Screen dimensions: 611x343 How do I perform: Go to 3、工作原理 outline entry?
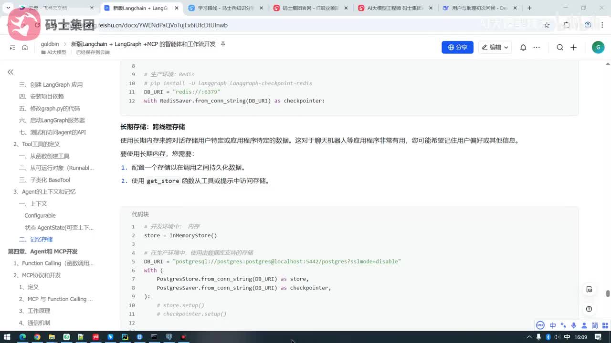click(x=34, y=311)
